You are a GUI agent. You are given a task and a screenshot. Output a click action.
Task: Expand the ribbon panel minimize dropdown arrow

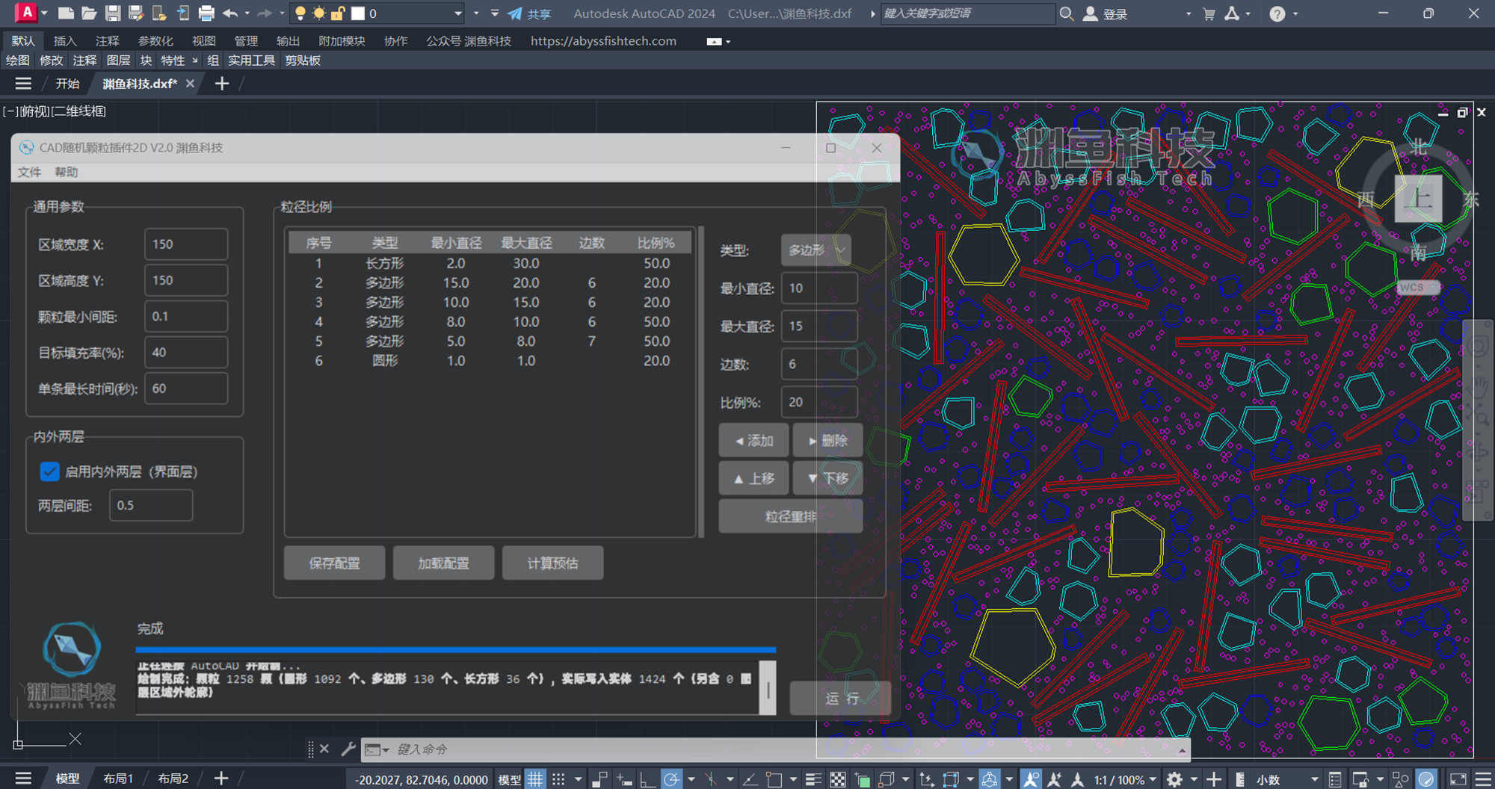click(x=728, y=42)
